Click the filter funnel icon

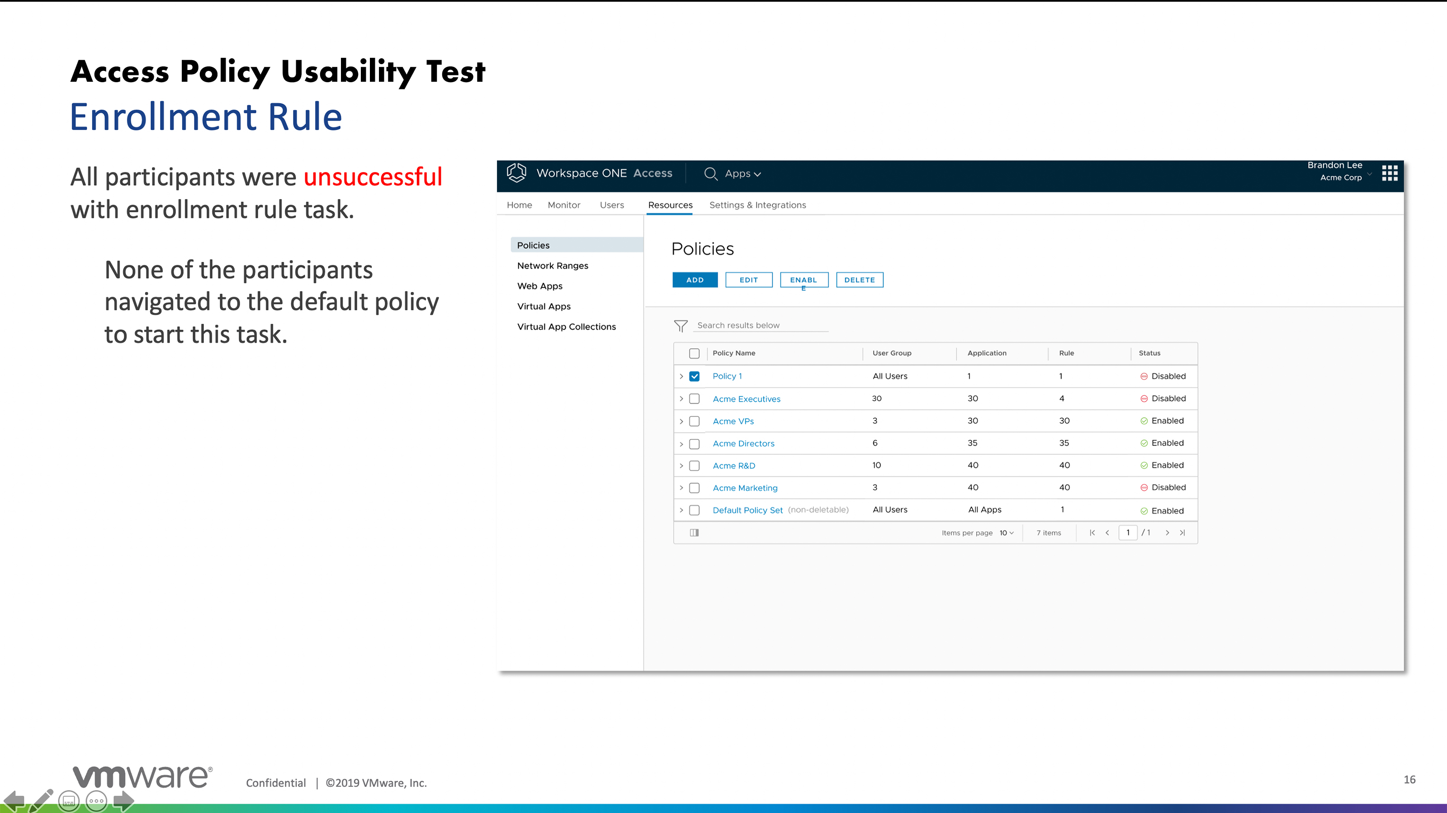point(680,325)
